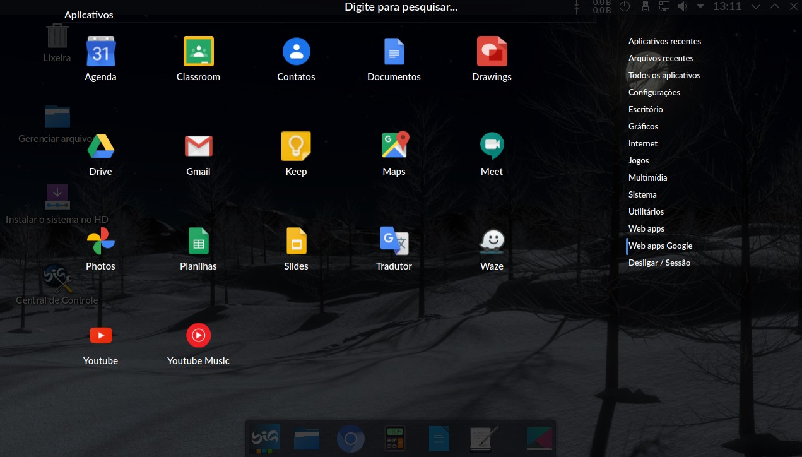Select the Gráficos category
This screenshot has height=457, width=802.
pos(643,126)
